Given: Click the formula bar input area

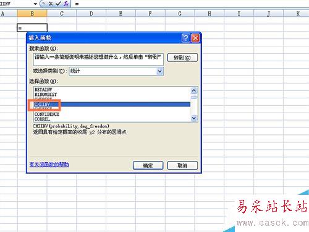Looking at the screenshot, I should click(x=190, y=4).
